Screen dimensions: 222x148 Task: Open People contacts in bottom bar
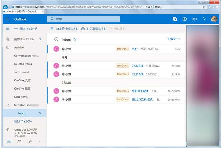(30, 142)
